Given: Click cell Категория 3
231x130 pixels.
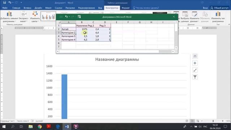Looking at the screenshot, I should (x=69, y=36).
